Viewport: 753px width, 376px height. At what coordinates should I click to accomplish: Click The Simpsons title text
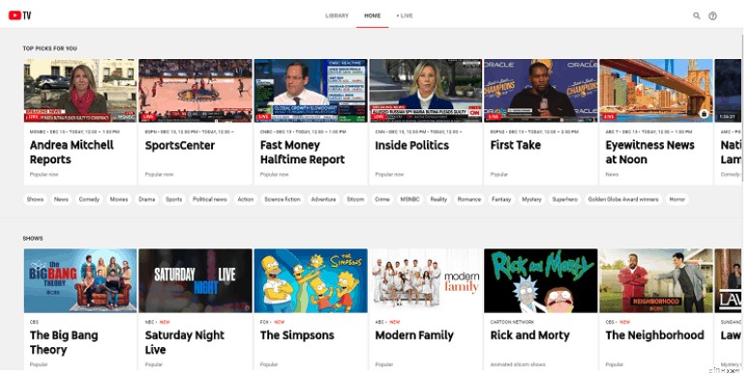(x=297, y=335)
